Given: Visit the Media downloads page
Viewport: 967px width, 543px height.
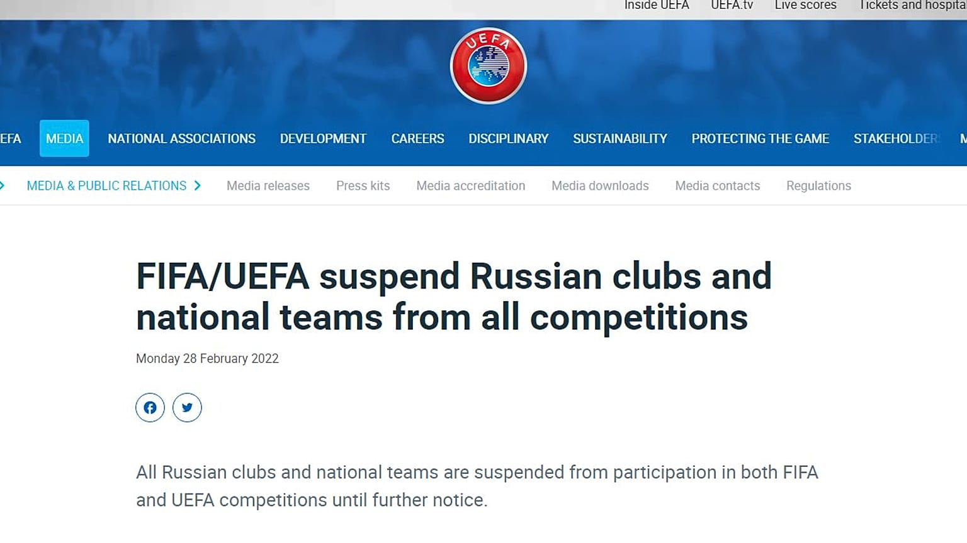Looking at the screenshot, I should 600,186.
